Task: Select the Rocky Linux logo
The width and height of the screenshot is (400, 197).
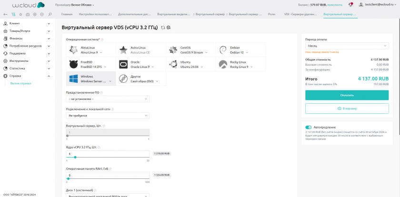Action: (x=223, y=64)
